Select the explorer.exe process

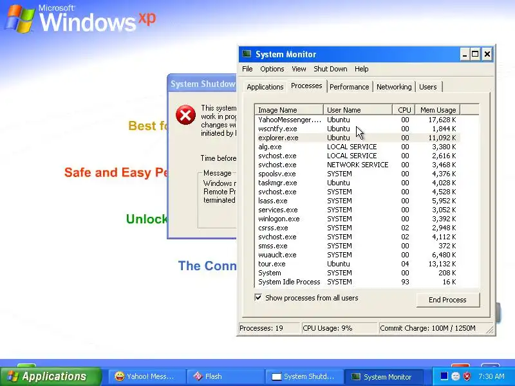click(x=357, y=138)
